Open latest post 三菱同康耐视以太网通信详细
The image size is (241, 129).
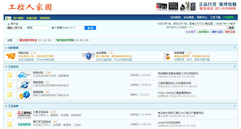click(x=174, y=83)
